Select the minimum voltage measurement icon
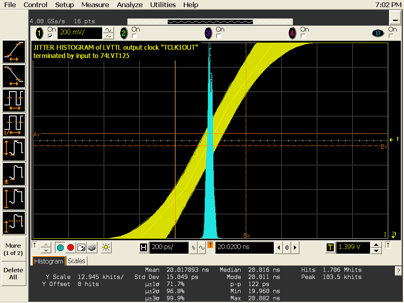The image size is (404, 303). tap(14, 174)
